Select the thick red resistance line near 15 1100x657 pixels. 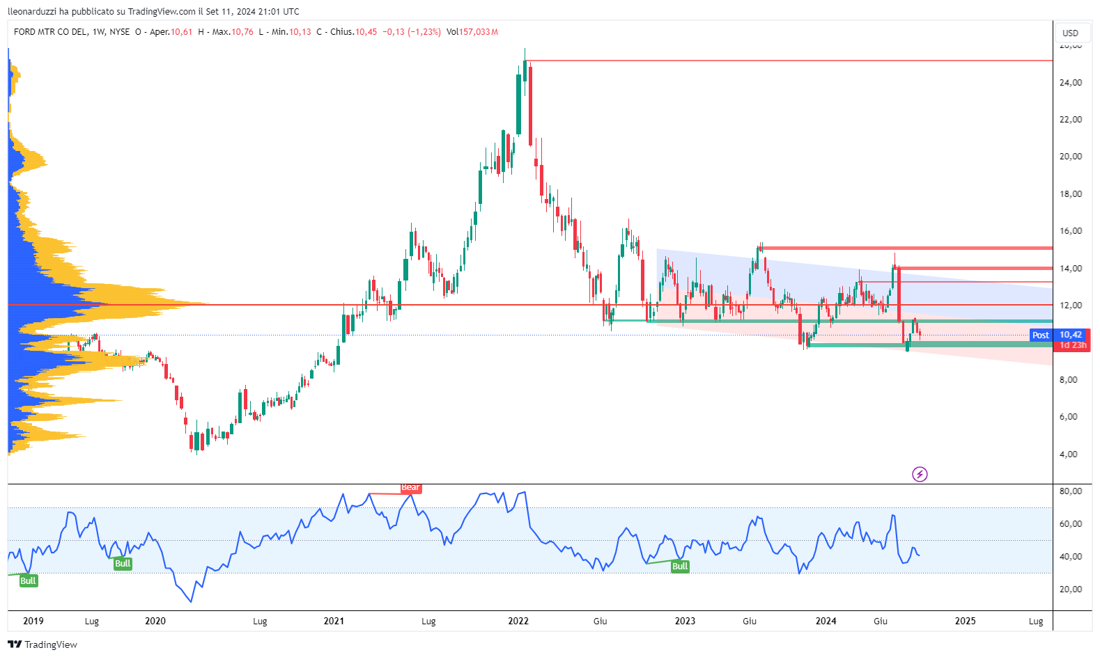906,248
